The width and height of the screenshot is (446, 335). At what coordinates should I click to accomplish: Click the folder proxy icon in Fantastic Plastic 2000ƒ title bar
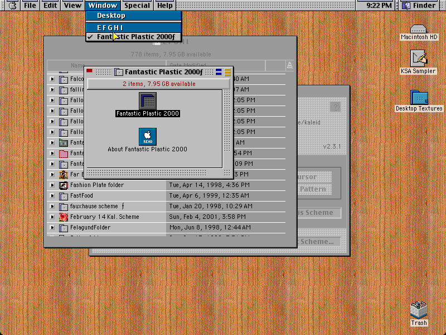pyautogui.click(x=118, y=72)
